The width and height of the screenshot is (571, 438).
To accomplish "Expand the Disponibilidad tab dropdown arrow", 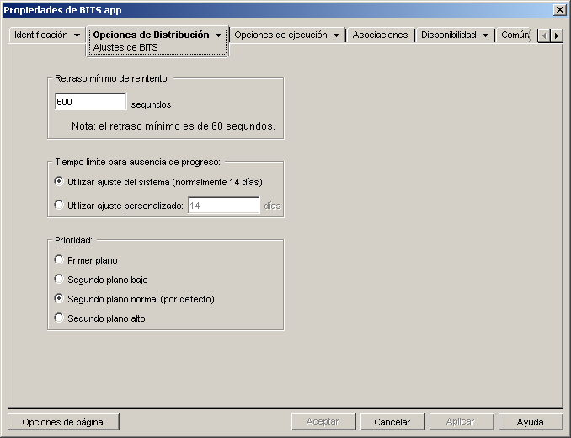I will [x=485, y=35].
